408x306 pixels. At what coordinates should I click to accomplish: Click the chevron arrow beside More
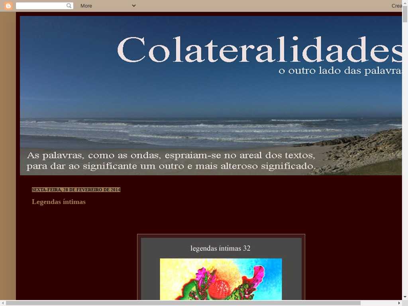[134, 6]
